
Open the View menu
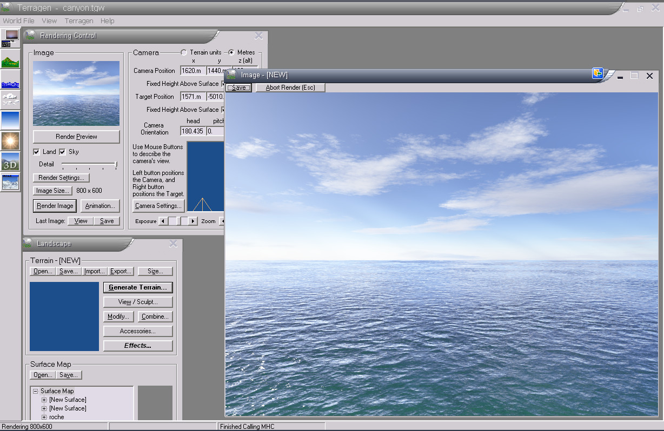point(49,21)
